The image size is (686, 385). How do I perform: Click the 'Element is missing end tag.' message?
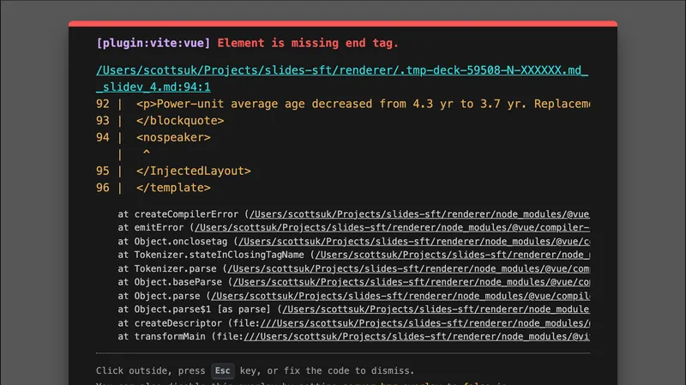tap(308, 42)
